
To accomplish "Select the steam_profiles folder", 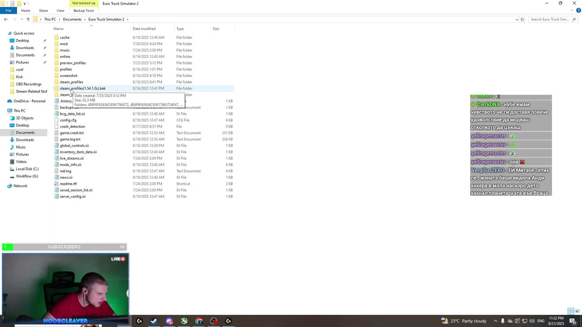I will tap(71, 82).
